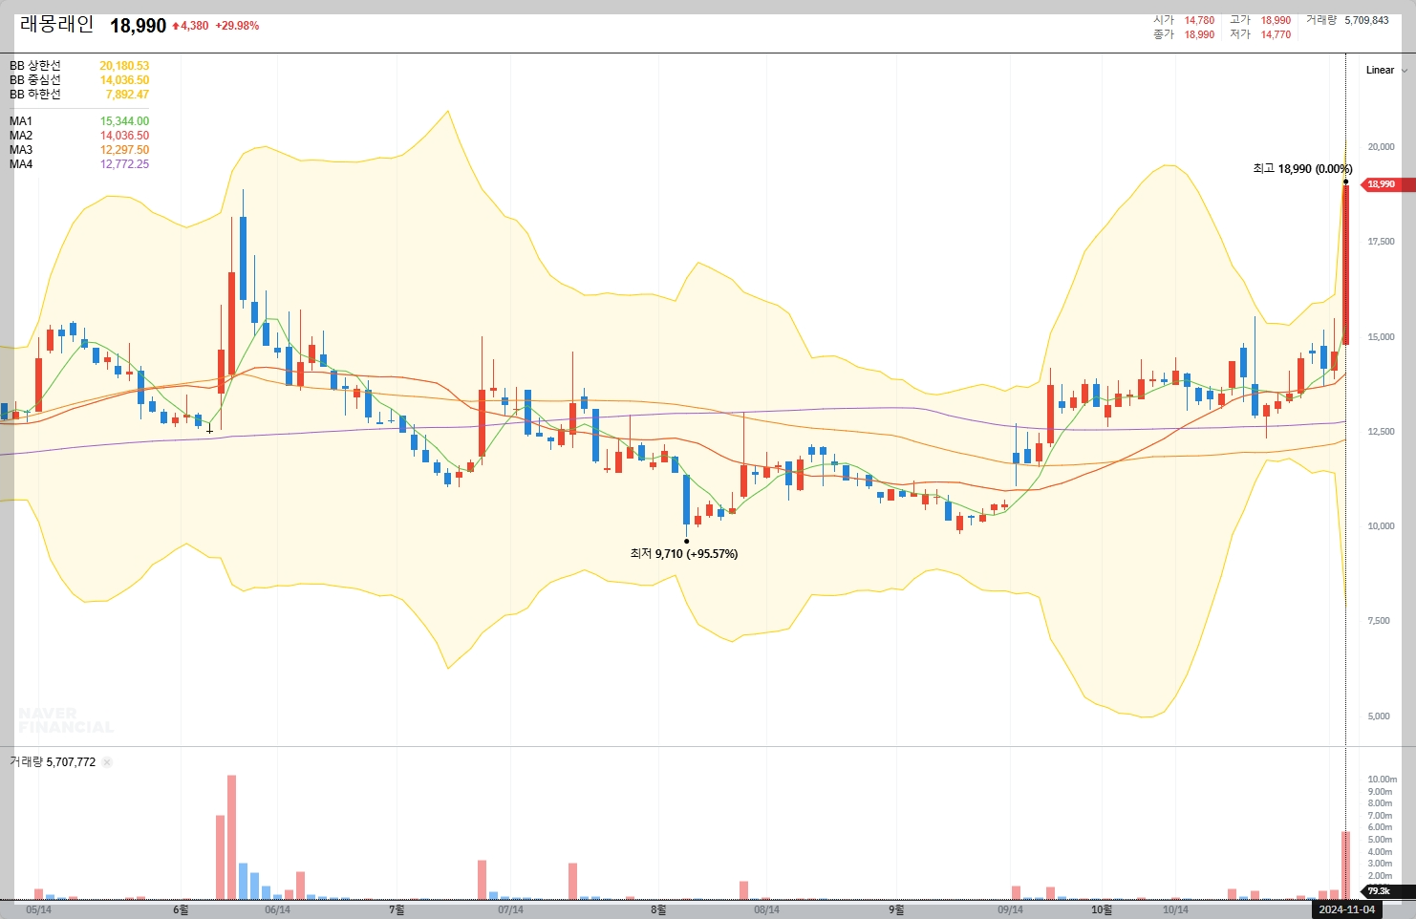Select the MA4 legend label
This screenshot has width=1416, height=919.
(x=21, y=164)
